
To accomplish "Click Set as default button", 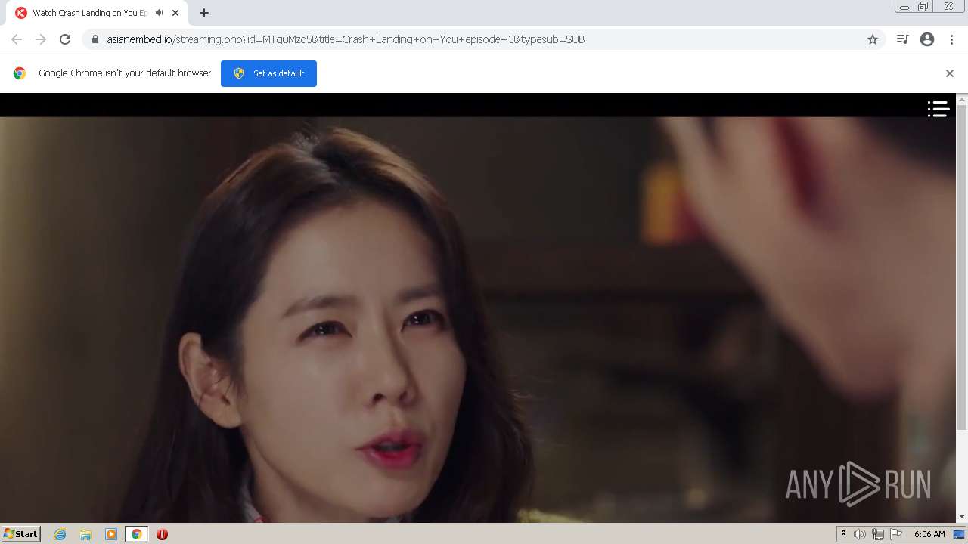I will click(x=268, y=73).
